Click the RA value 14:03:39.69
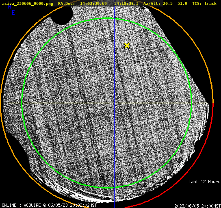 (x=93, y=3)
